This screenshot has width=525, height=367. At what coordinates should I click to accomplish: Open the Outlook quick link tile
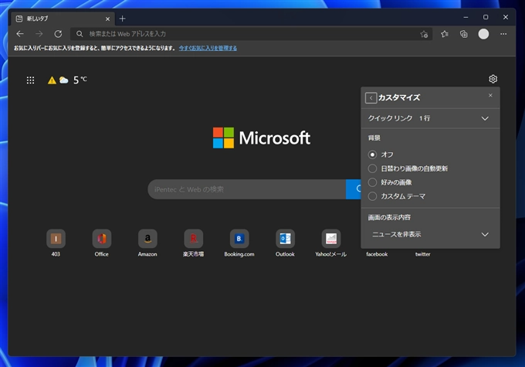(285, 243)
